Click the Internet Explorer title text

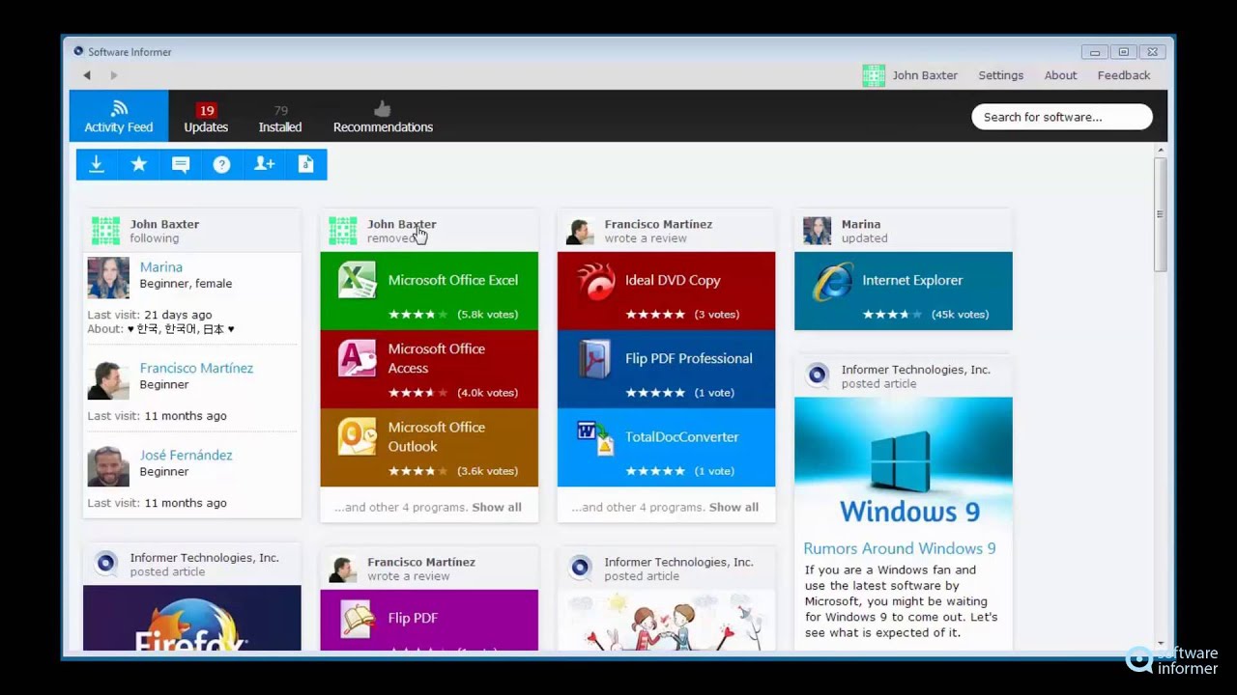pos(912,280)
